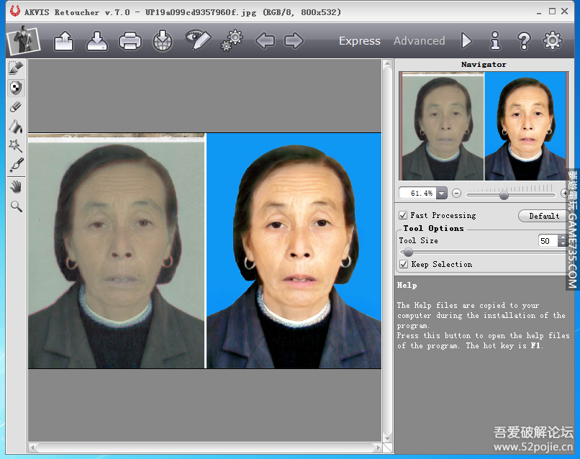Select the Hand pan tool
The width and height of the screenshot is (580, 459).
tap(15, 187)
